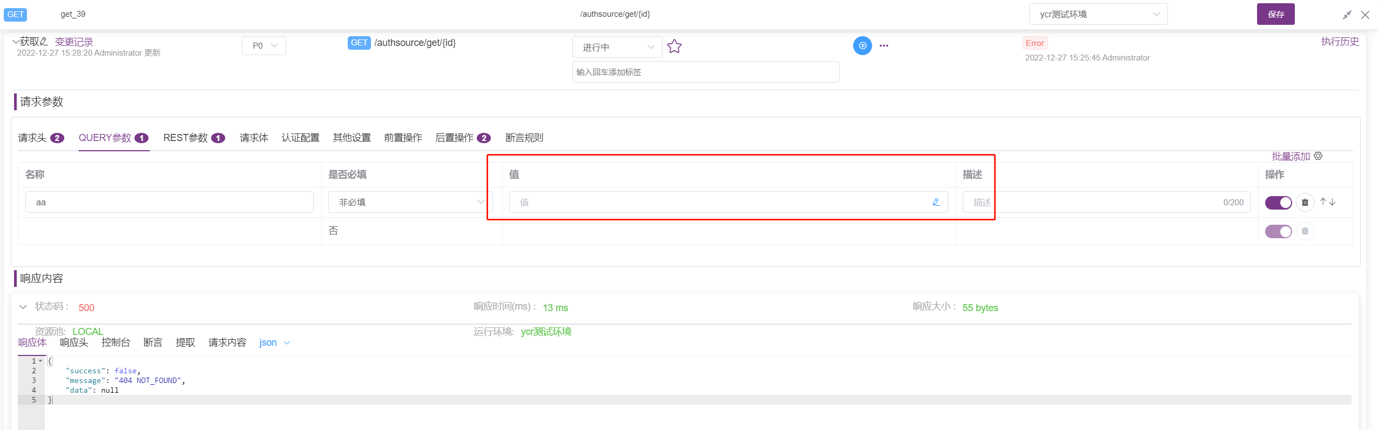This screenshot has height=430, width=1378.
Task: Open the three-dots more options menu
Action: point(883,46)
